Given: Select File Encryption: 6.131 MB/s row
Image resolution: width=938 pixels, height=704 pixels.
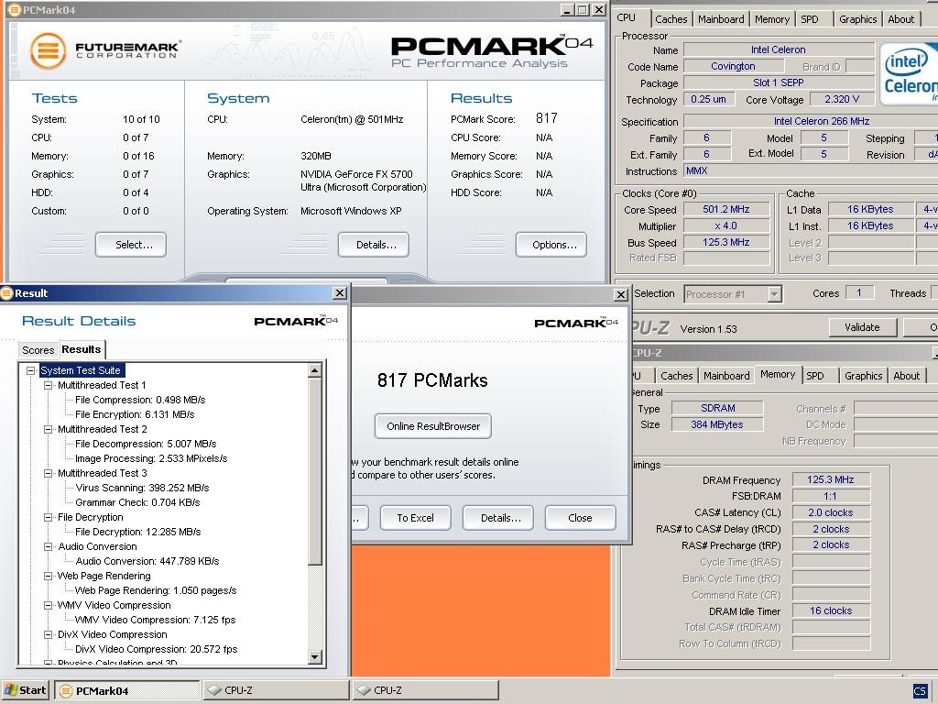Looking at the screenshot, I should [x=135, y=414].
